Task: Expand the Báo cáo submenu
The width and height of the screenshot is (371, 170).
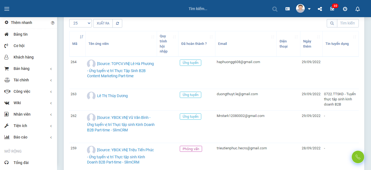Action: click(29, 137)
